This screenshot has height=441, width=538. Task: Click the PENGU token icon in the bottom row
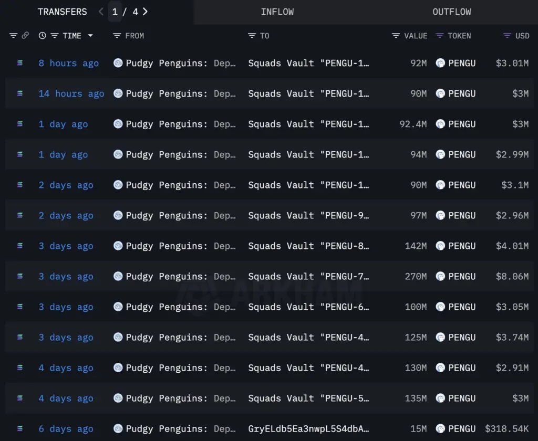pos(440,429)
